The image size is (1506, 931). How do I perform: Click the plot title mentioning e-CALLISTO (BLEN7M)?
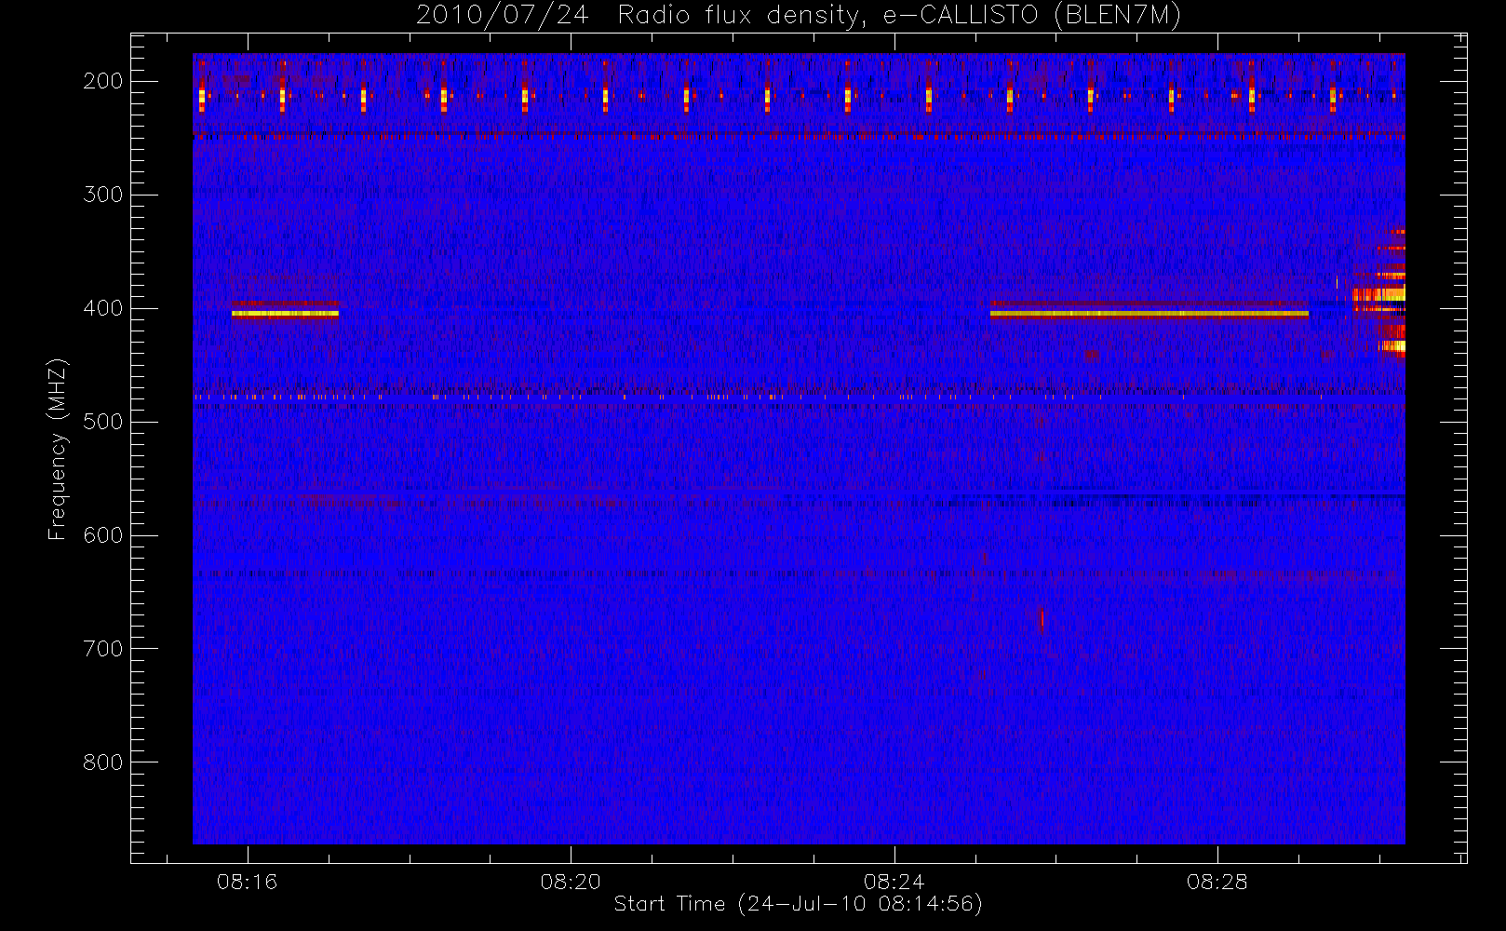798,16
